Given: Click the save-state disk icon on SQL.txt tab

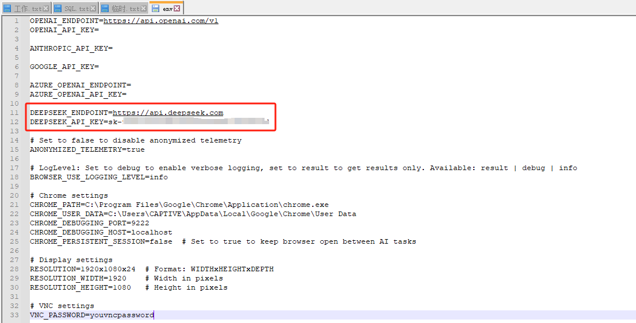Looking at the screenshot, I should (x=58, y=9).
